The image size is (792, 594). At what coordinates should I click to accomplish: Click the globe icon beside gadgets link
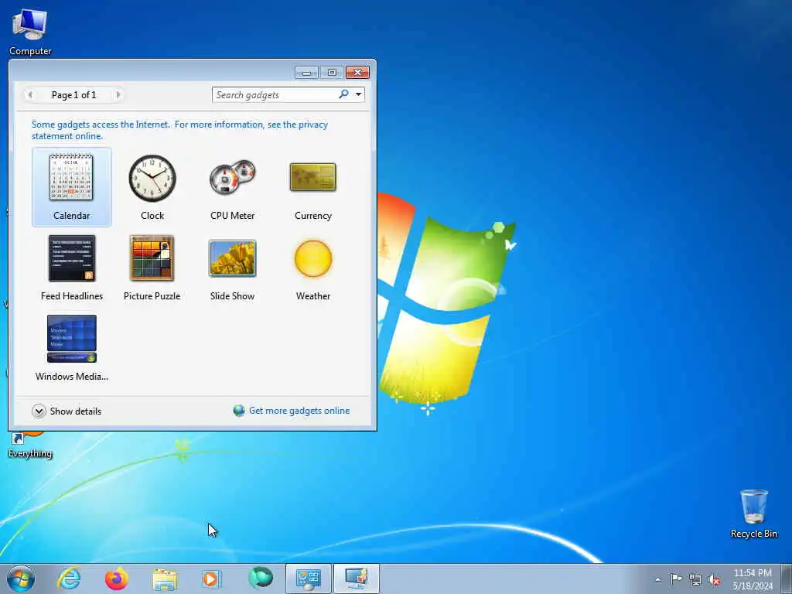pyautogui.click(x=239, y=411)
